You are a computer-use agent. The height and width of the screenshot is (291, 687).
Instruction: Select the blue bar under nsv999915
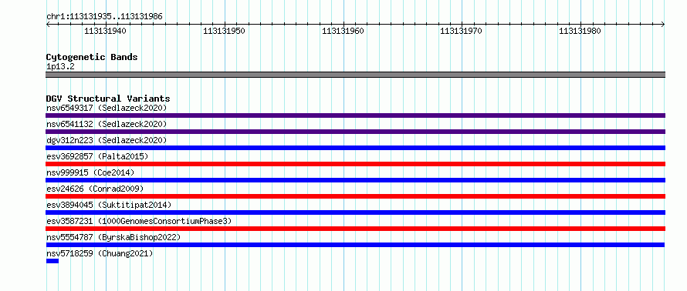coord(355,180)
